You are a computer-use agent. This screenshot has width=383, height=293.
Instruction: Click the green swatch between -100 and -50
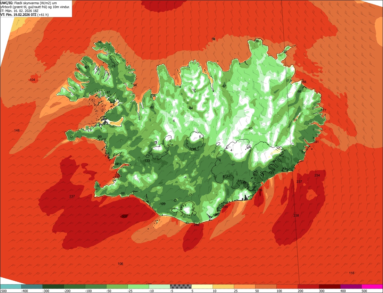(96, 286)
